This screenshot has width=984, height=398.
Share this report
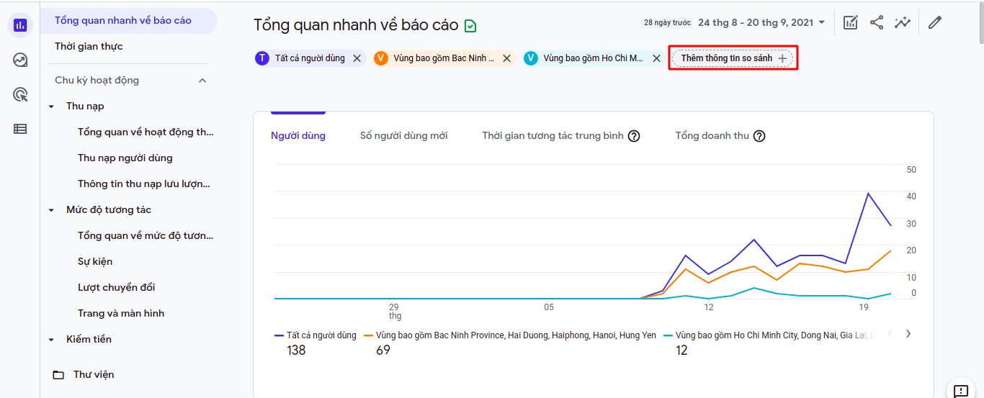877,22
